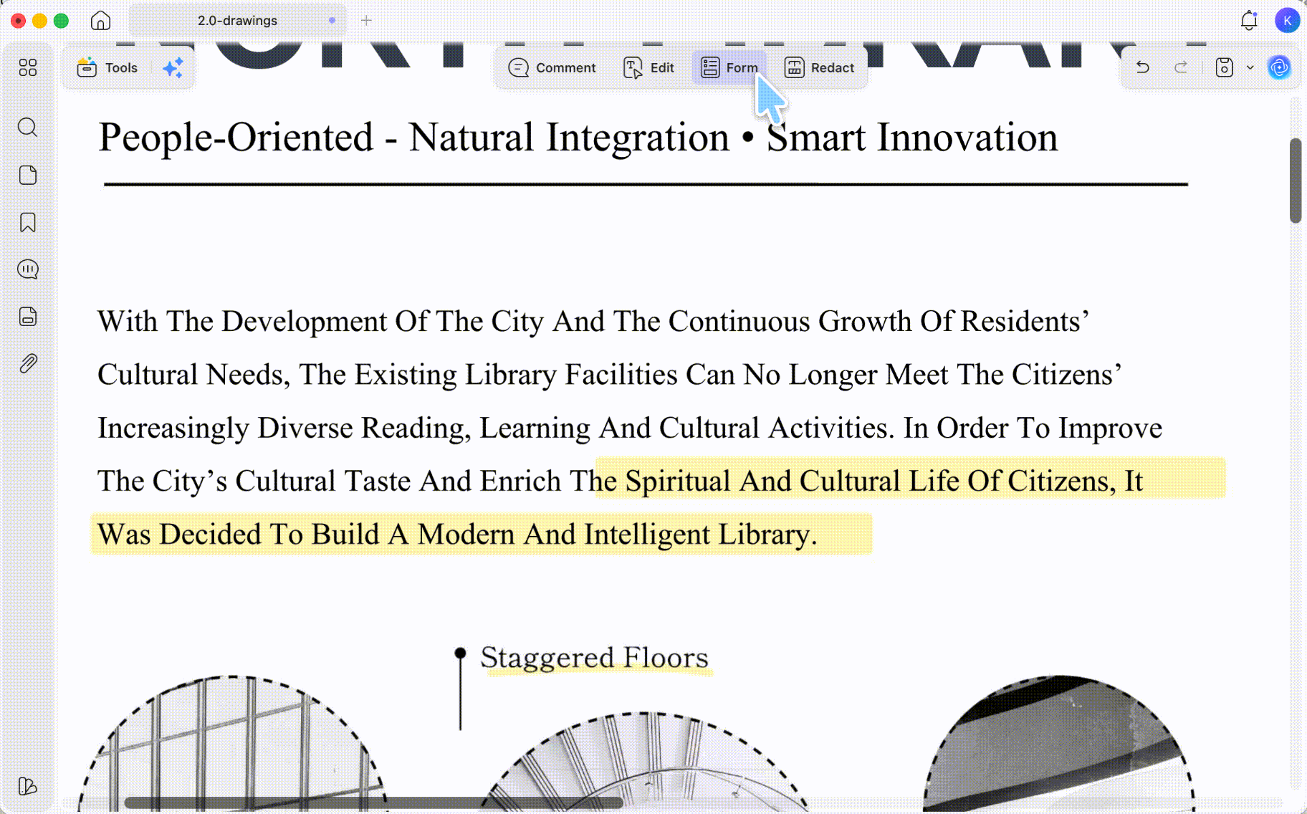Image resolution: width=1307 pixels, height=814 pixels.
Task: Open the thumbnails grid panel icon
Action: (28, 67)
